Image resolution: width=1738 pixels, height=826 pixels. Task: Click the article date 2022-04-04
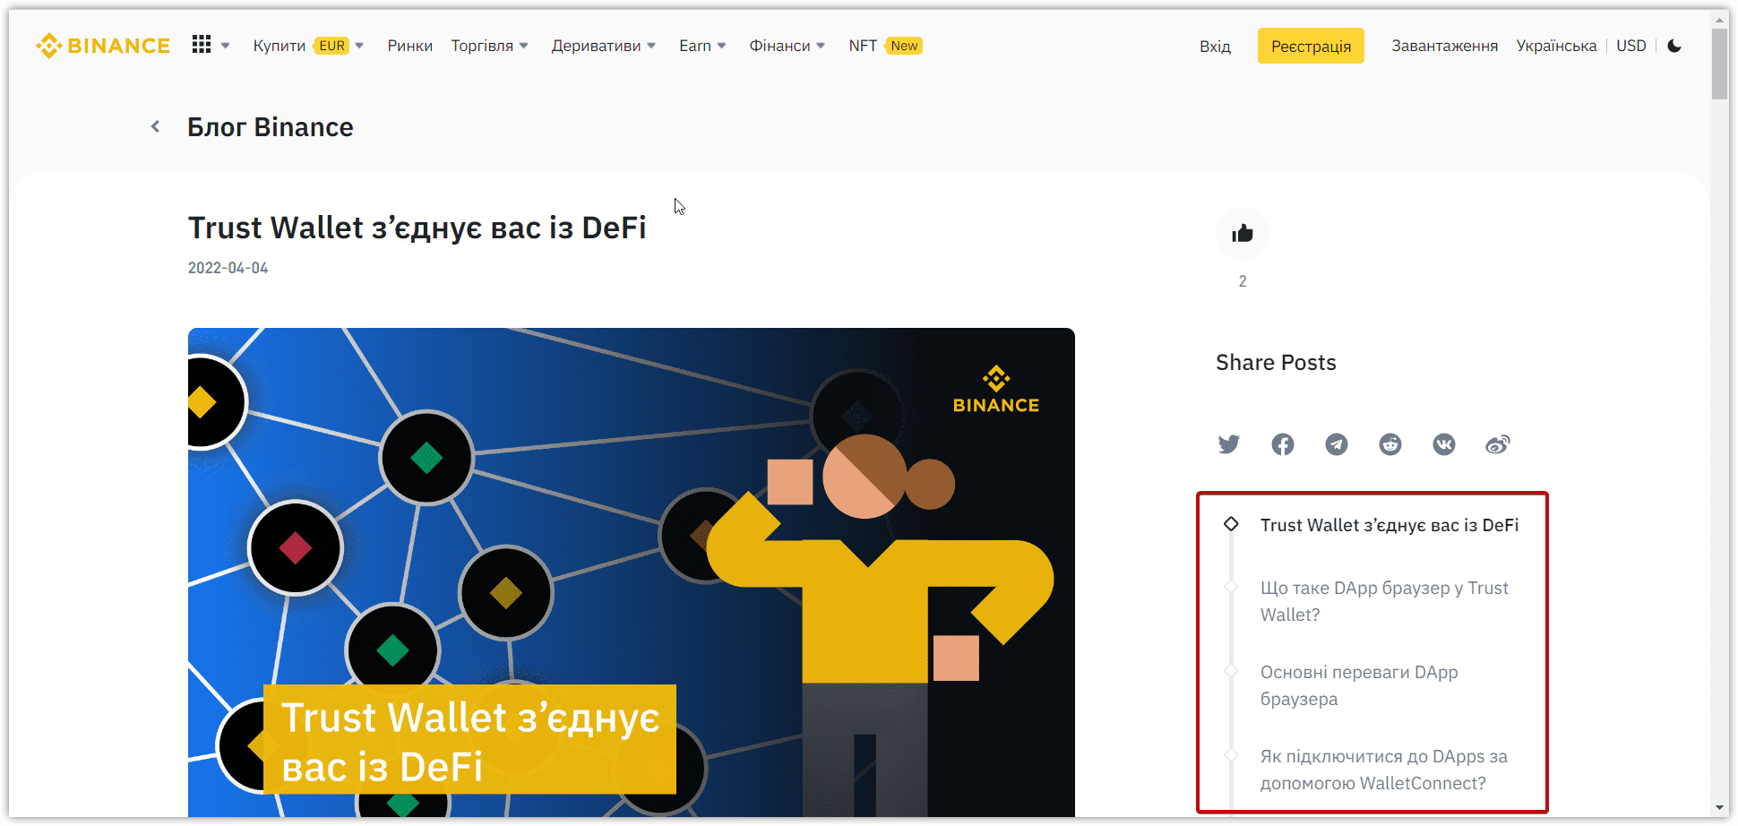click(228, 268)
